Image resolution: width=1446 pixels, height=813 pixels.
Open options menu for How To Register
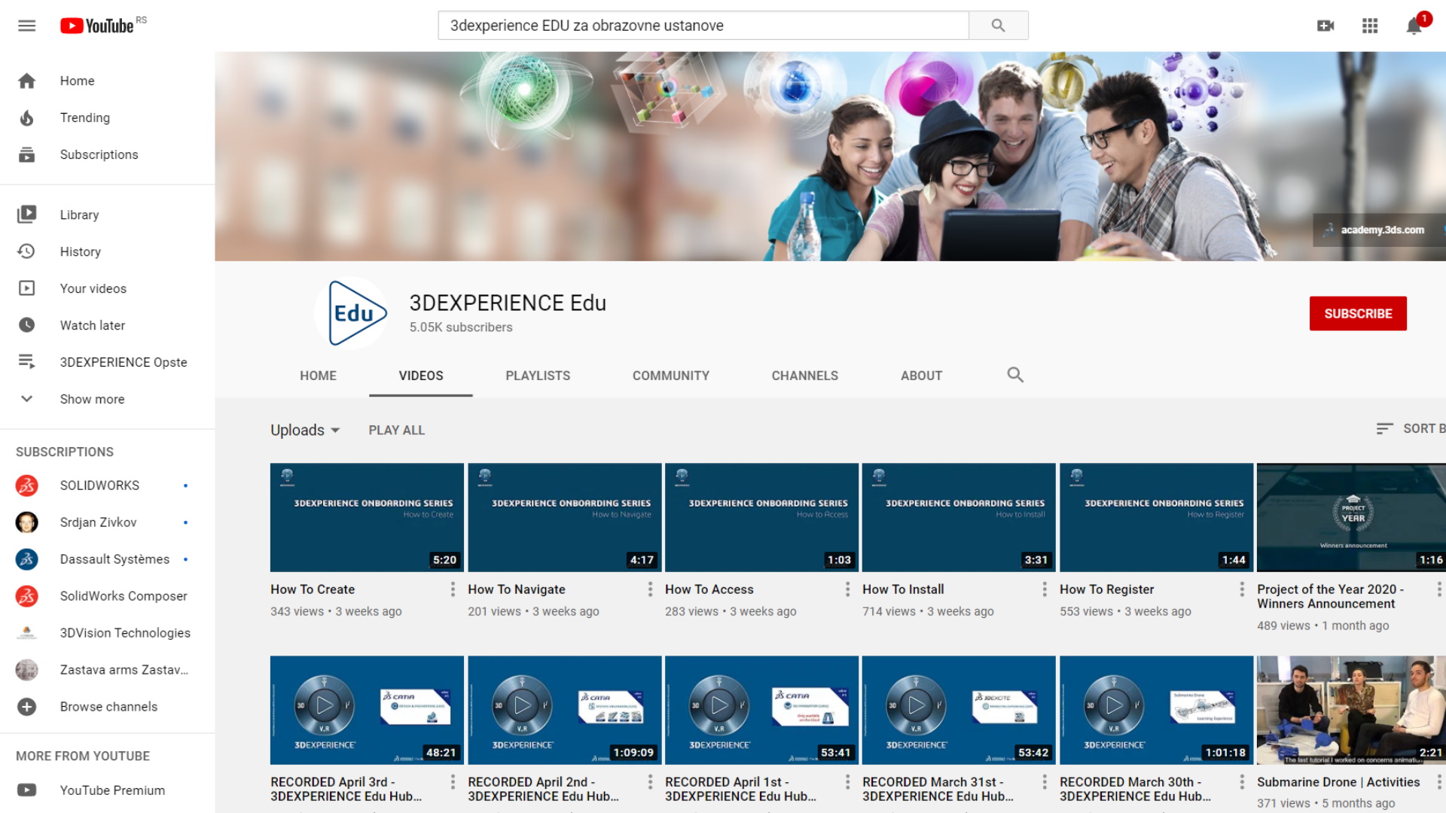point(1242,589)
